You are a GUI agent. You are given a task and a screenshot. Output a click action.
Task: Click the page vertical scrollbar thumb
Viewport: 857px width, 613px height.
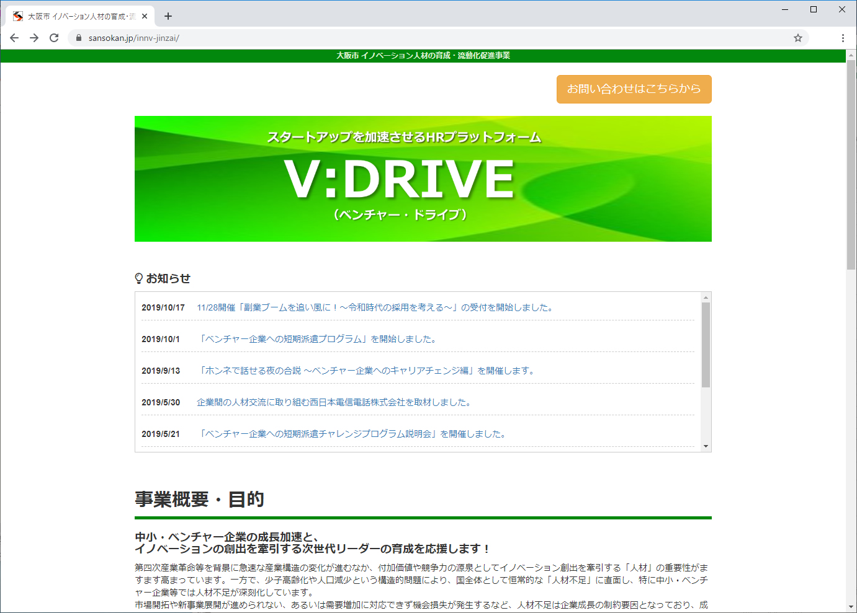[x=851, y=164]
